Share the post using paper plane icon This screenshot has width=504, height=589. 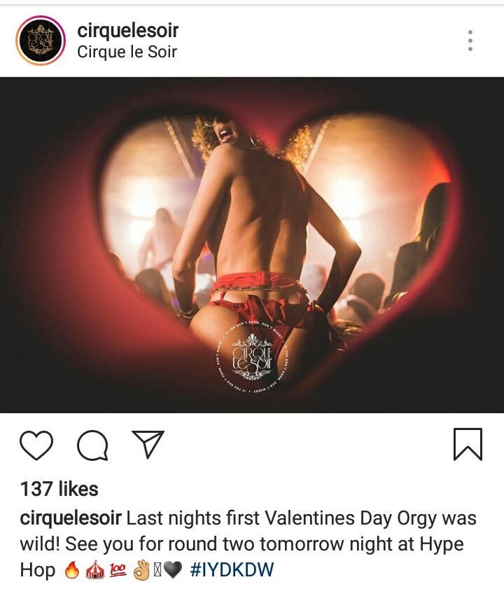point(148,444)
